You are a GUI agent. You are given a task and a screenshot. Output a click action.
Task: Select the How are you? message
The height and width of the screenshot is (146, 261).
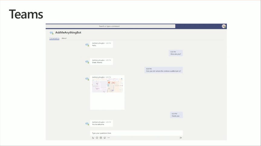click(176, 53)
